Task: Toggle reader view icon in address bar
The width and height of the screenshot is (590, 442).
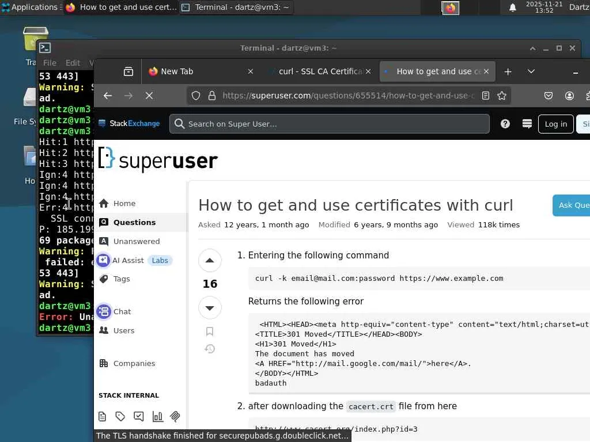Action: point(486,96)
